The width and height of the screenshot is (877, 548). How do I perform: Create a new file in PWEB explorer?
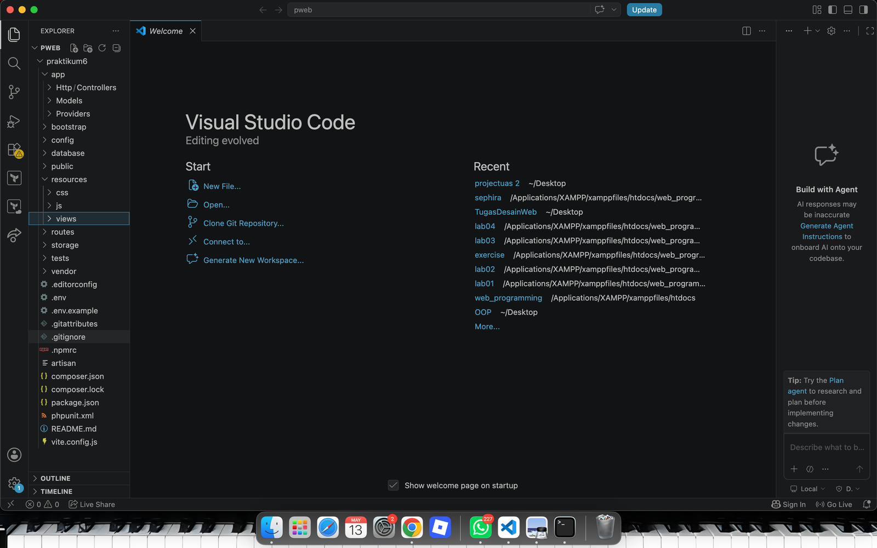[x=74, y=48]
